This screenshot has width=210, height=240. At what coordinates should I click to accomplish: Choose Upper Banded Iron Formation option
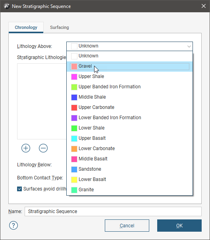(x=129, y=87)
